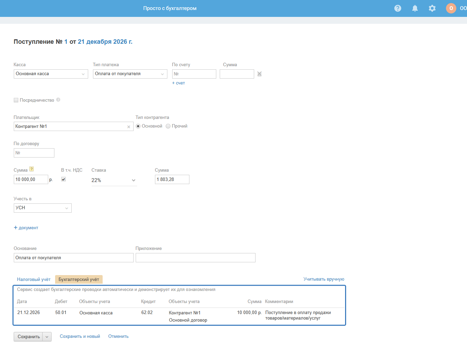Switch to the Налоговый учёт tab
The image size is (467, 343).
tap(34, 280)
